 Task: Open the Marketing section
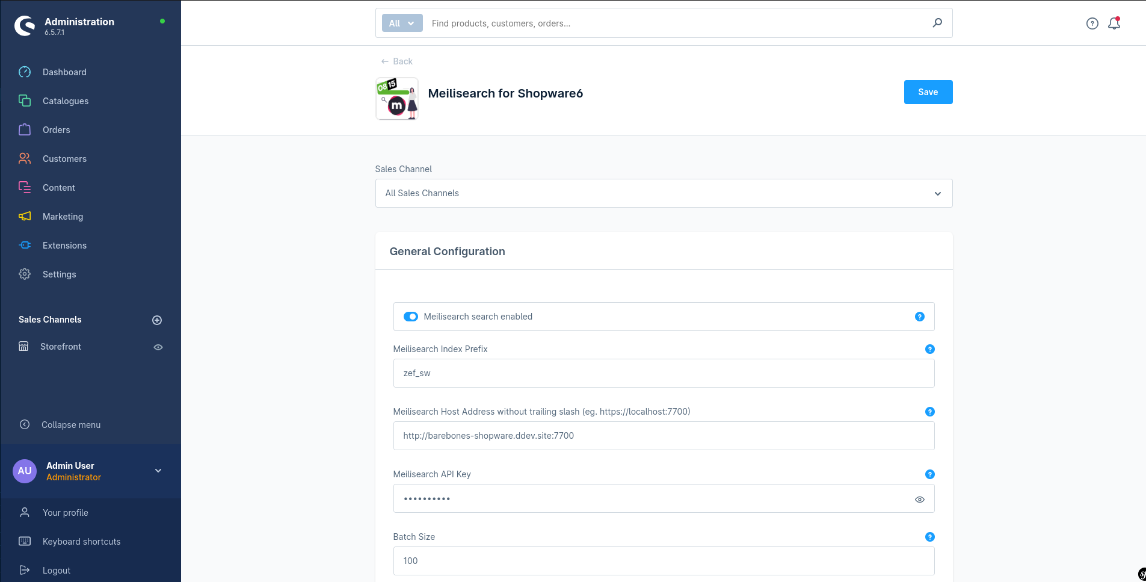63,217
